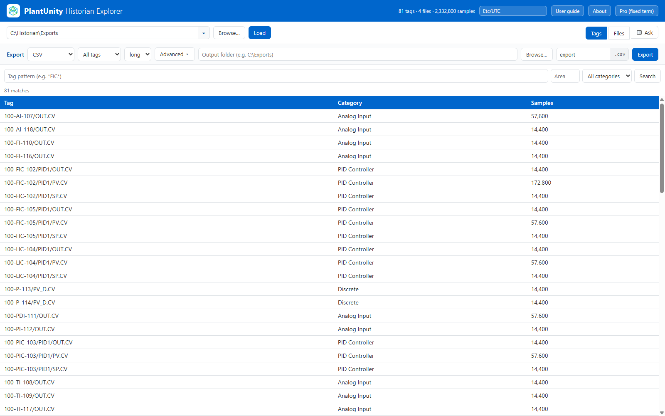Screen dimensions: 665x416
Task: Open the Ask panel icon button
Action: (x=645, y=32)
